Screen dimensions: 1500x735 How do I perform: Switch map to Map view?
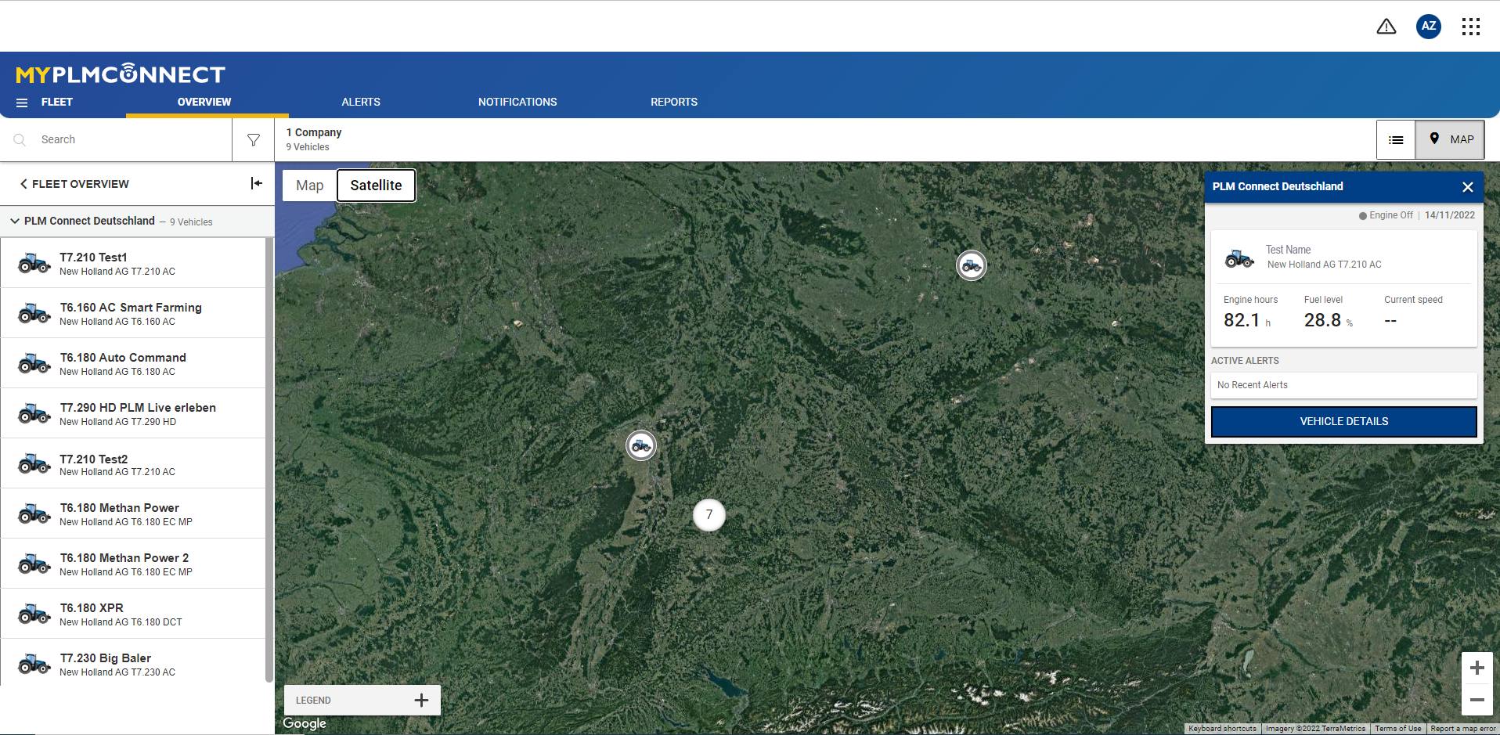[309, 186]
